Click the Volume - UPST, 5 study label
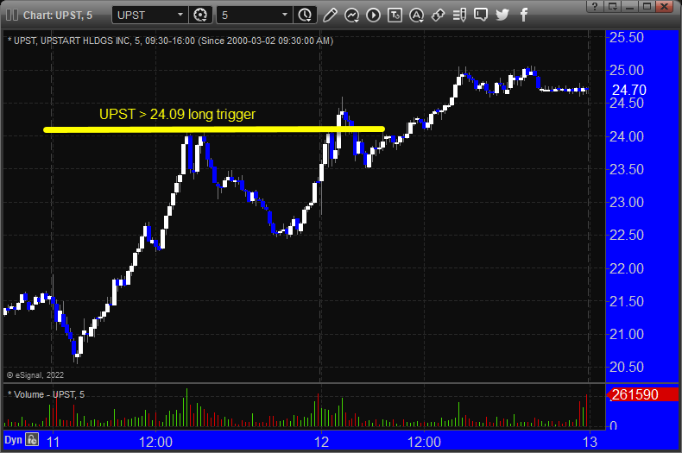The height and width of the screenshot is (453, 682). 47,394
